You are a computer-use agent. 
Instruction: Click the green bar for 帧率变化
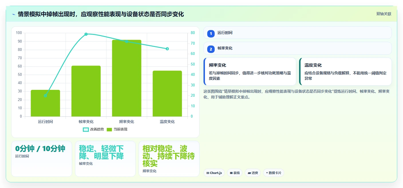(86, 91)
